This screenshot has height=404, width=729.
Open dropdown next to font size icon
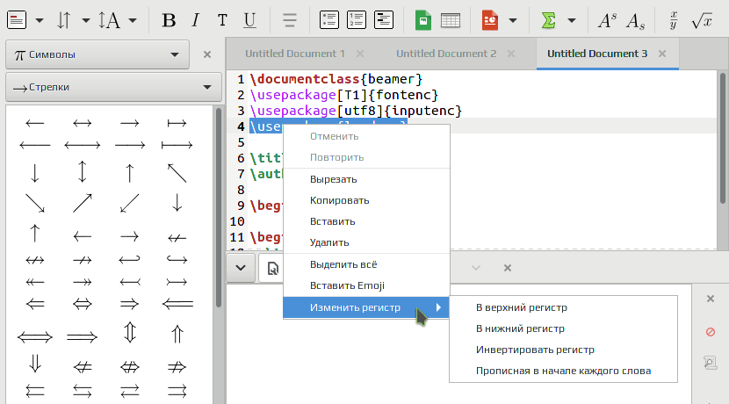click(133, 20)
